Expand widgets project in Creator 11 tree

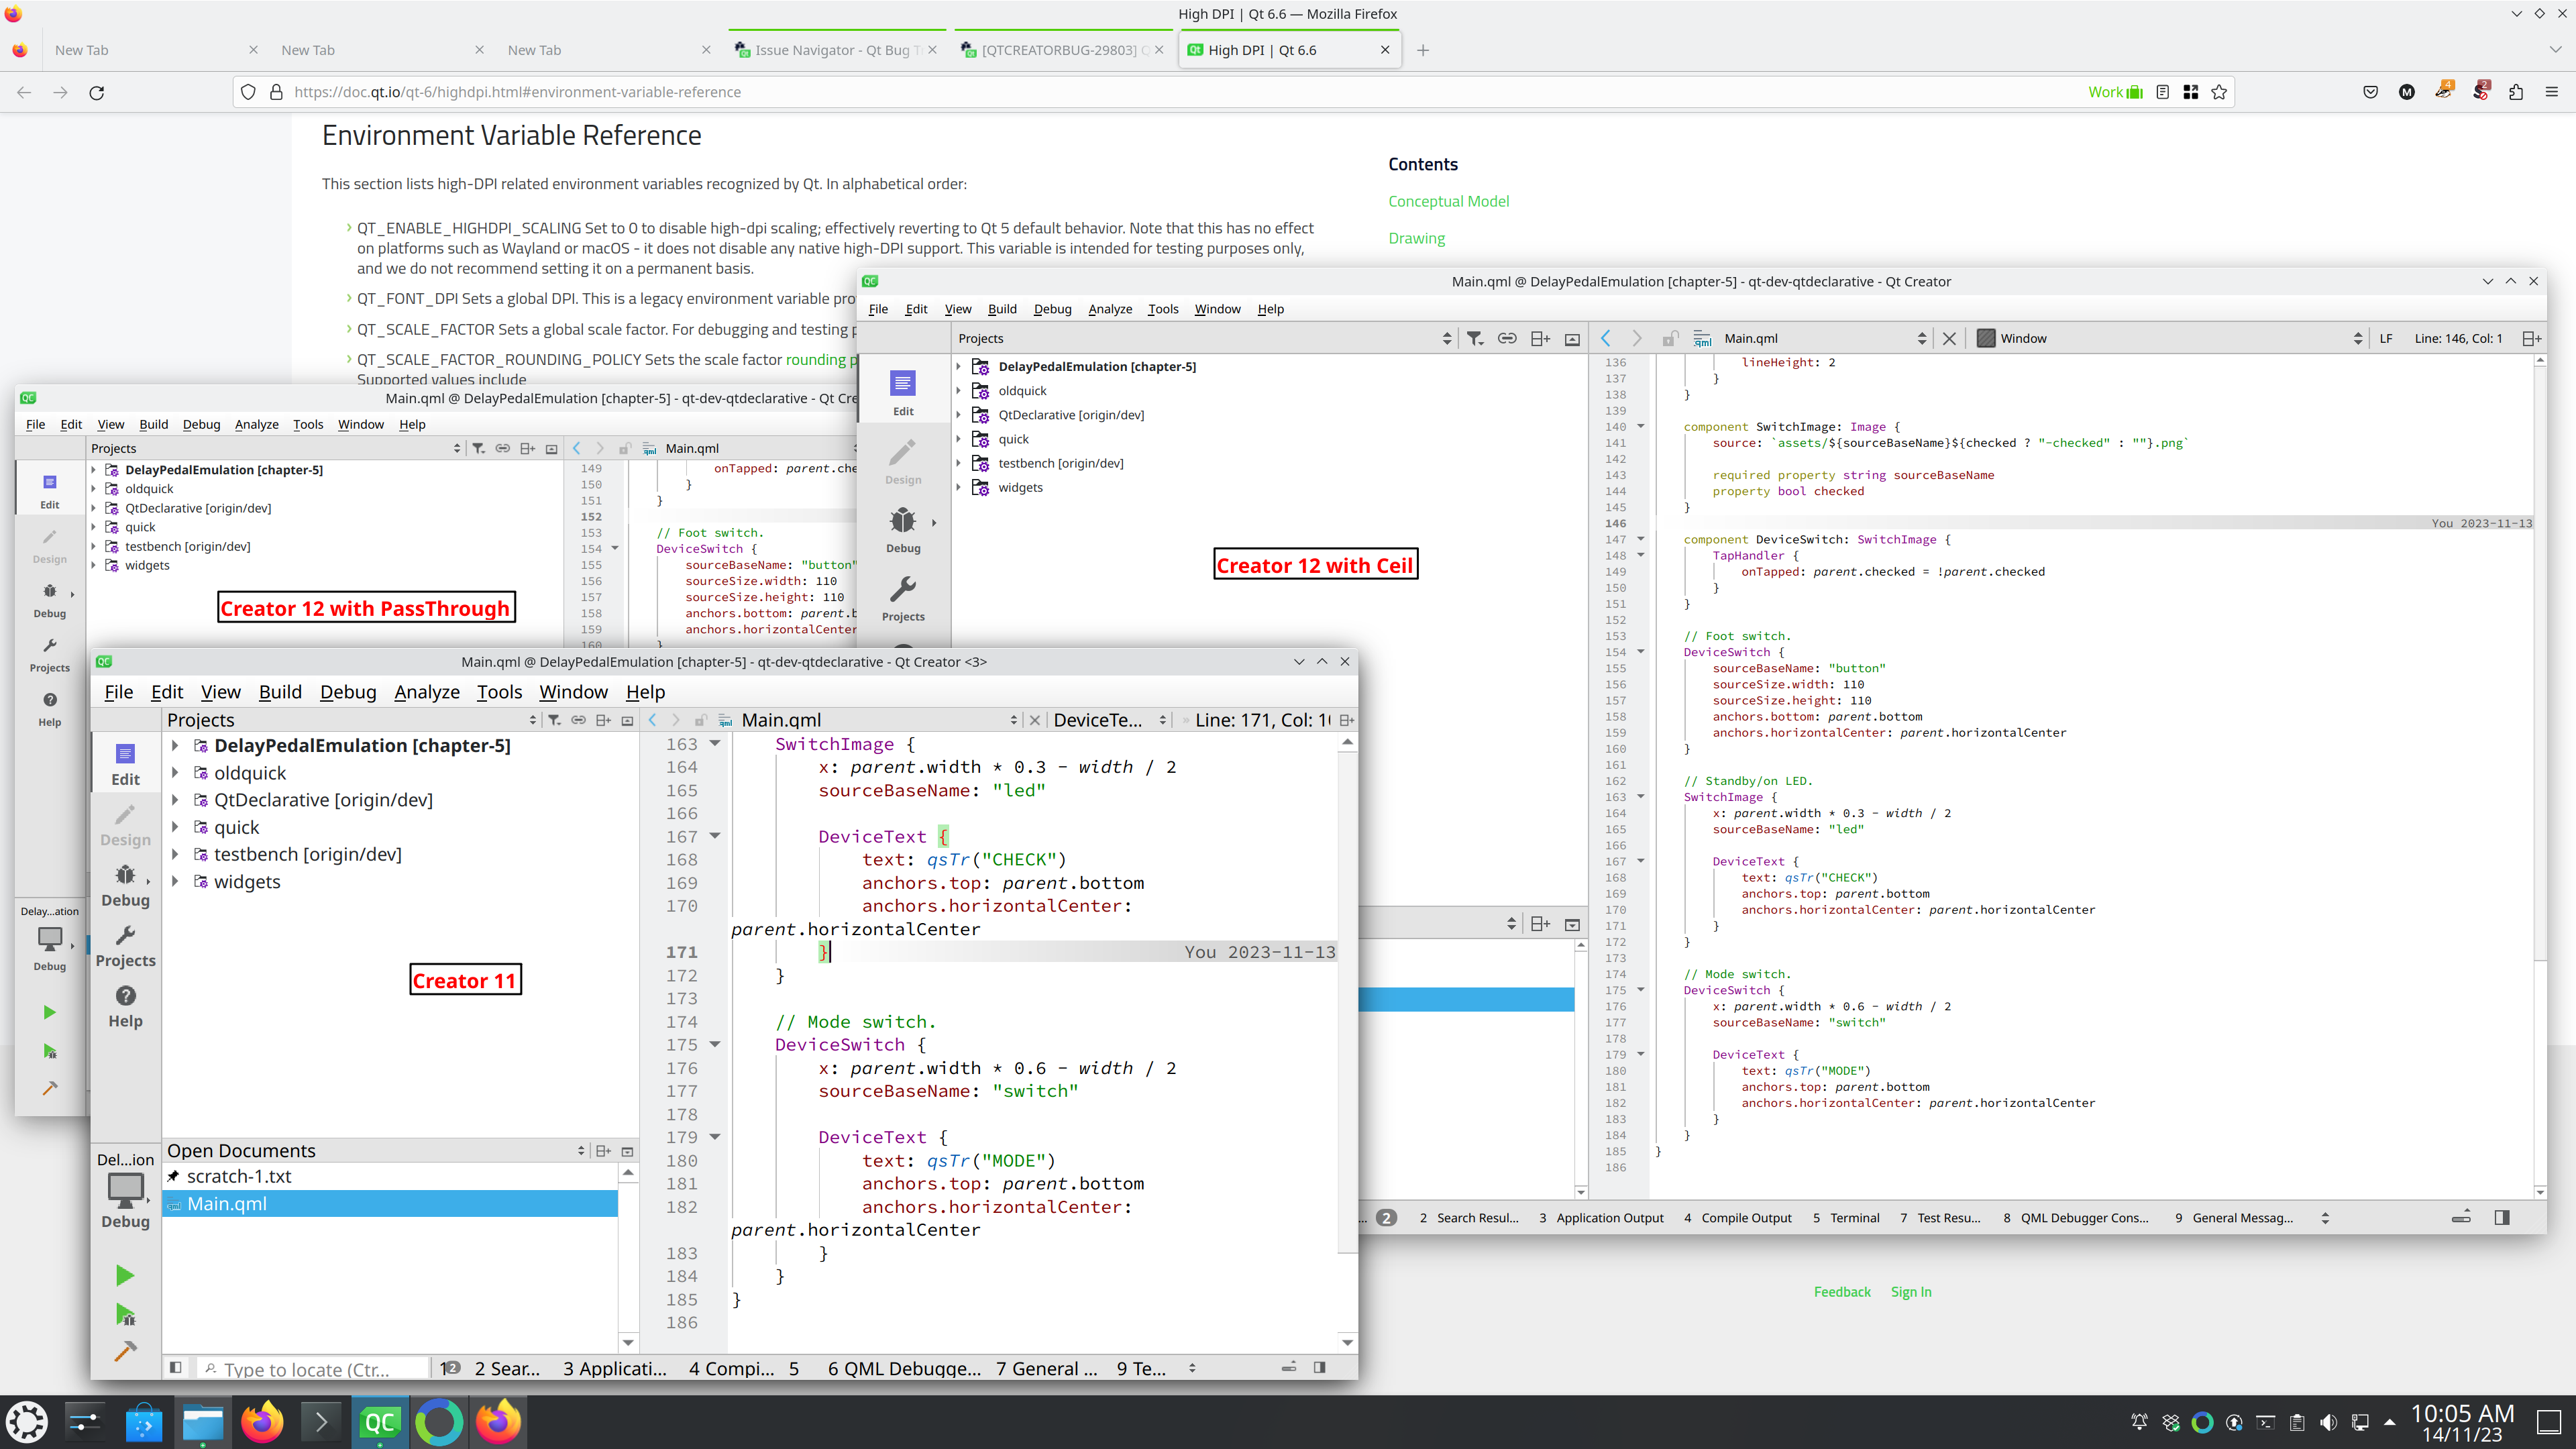pos(175,882)
